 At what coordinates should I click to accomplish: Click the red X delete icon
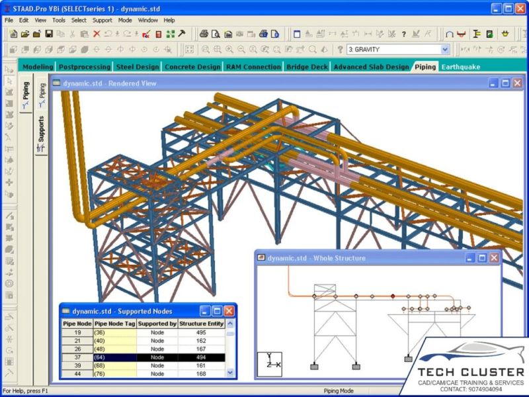pyautogui.click(x=97, y=34)
